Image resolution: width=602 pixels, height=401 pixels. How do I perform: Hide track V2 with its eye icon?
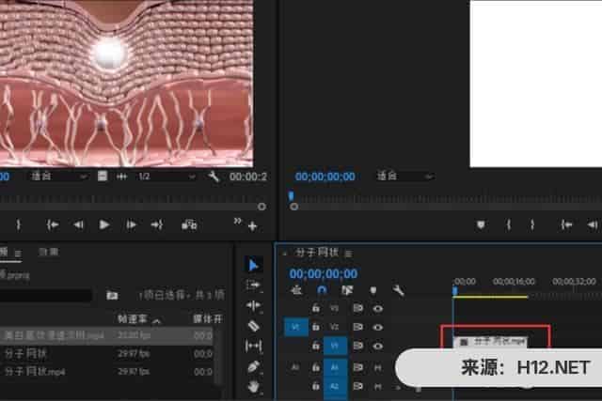click(x=377, y=327)
